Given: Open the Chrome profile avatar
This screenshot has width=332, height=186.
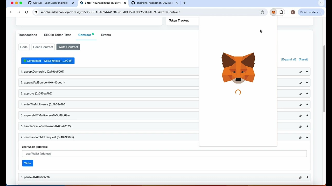Looking at the screenshot, I should 293,12.
